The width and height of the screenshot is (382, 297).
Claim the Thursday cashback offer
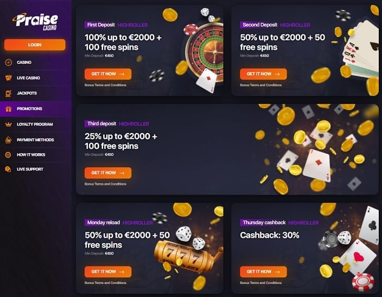(264, 272)
